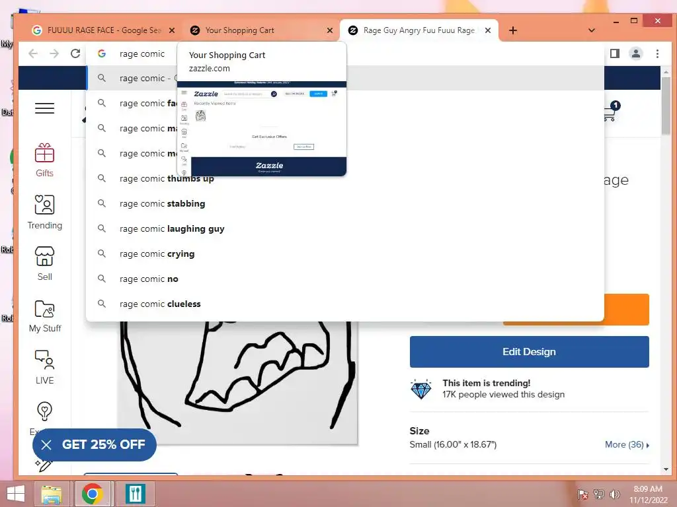The width and height of the screenshot is (677, 507).
Task: Go back to the previous page
Action: (33, 53)
